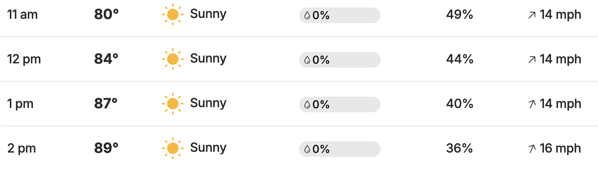This screenshot has height=169, width=598.
Task: Click the 11 am precipitation chance bar
Action: click(x=339, y=15)
